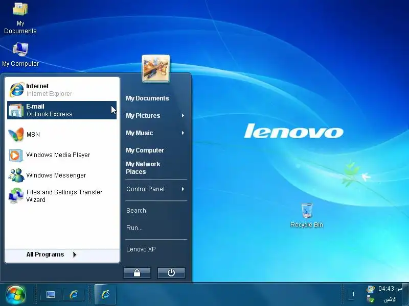Open Files and Settings Transfer Wizard
409x306 pixels.
pyautogui.click(x=62, y=196)
